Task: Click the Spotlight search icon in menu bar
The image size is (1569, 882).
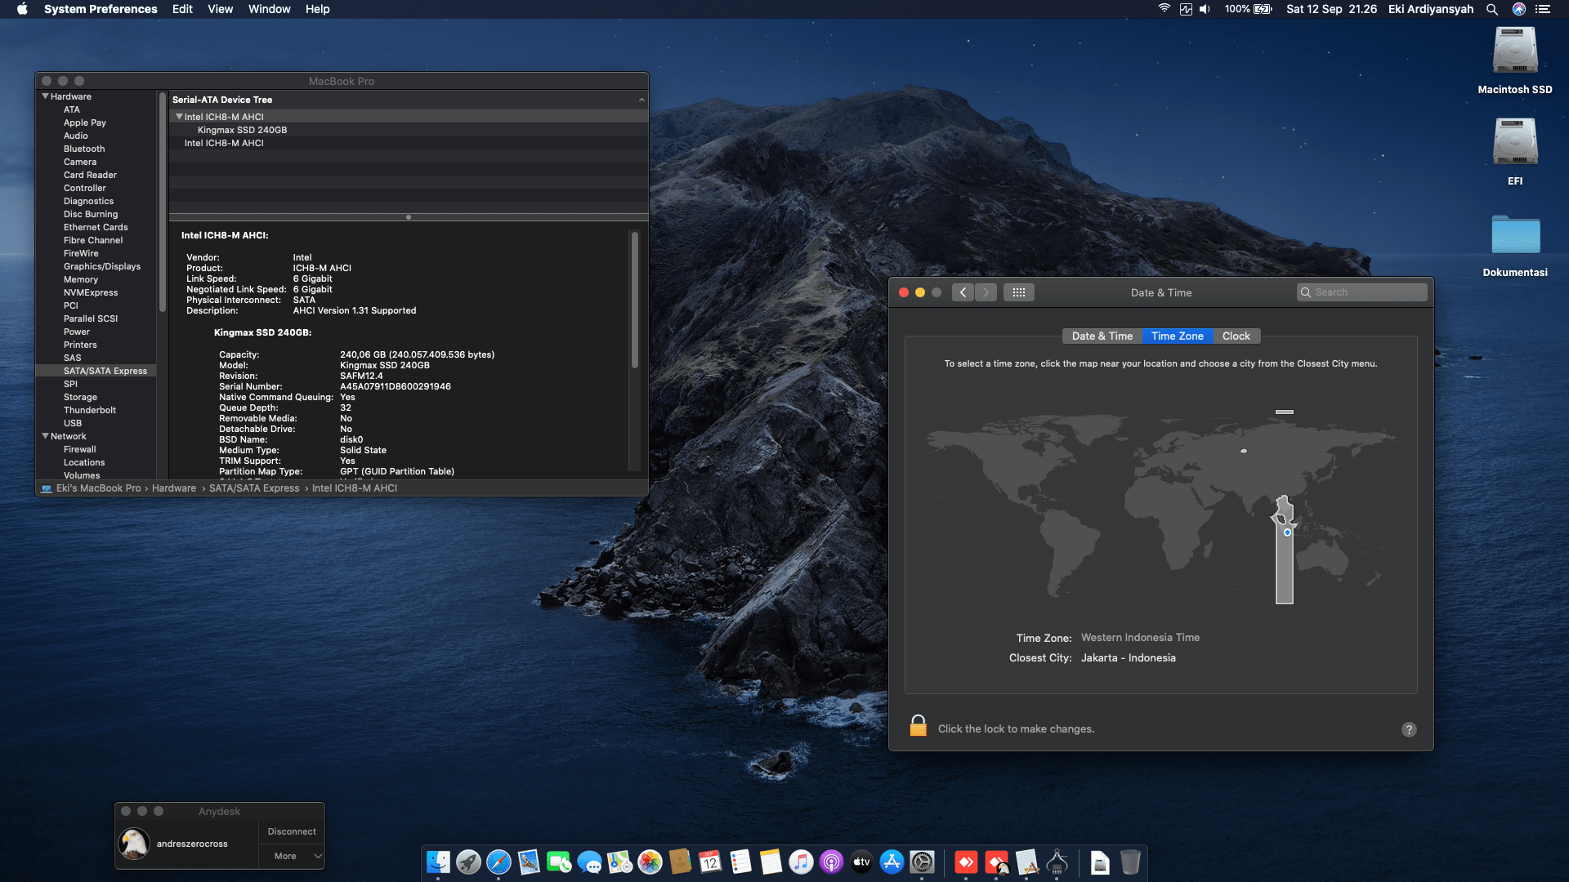Action: (1491, 9)
